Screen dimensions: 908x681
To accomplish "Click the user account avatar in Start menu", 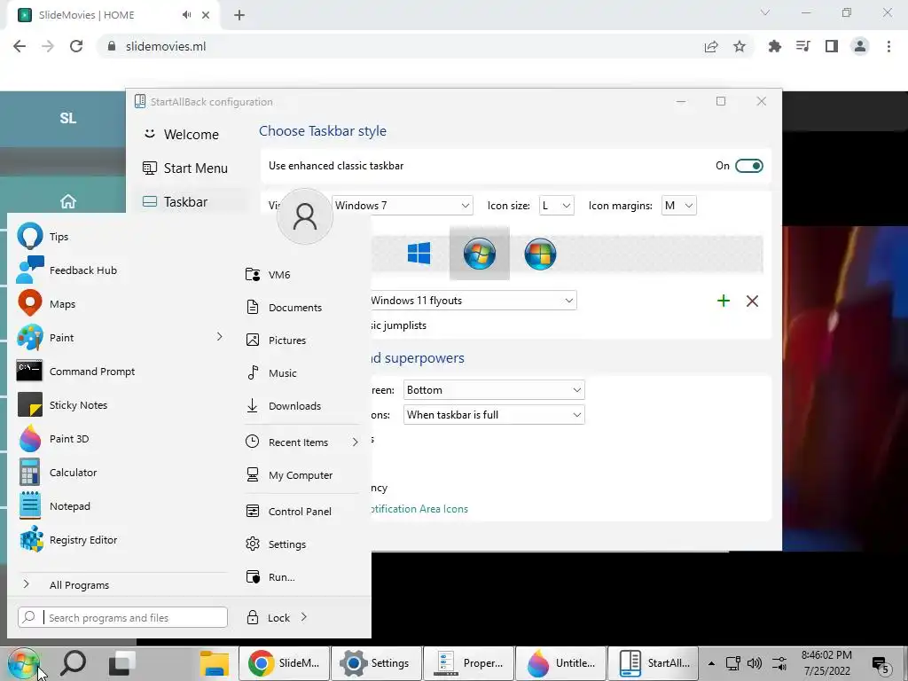I will click(x=305, y=216).
